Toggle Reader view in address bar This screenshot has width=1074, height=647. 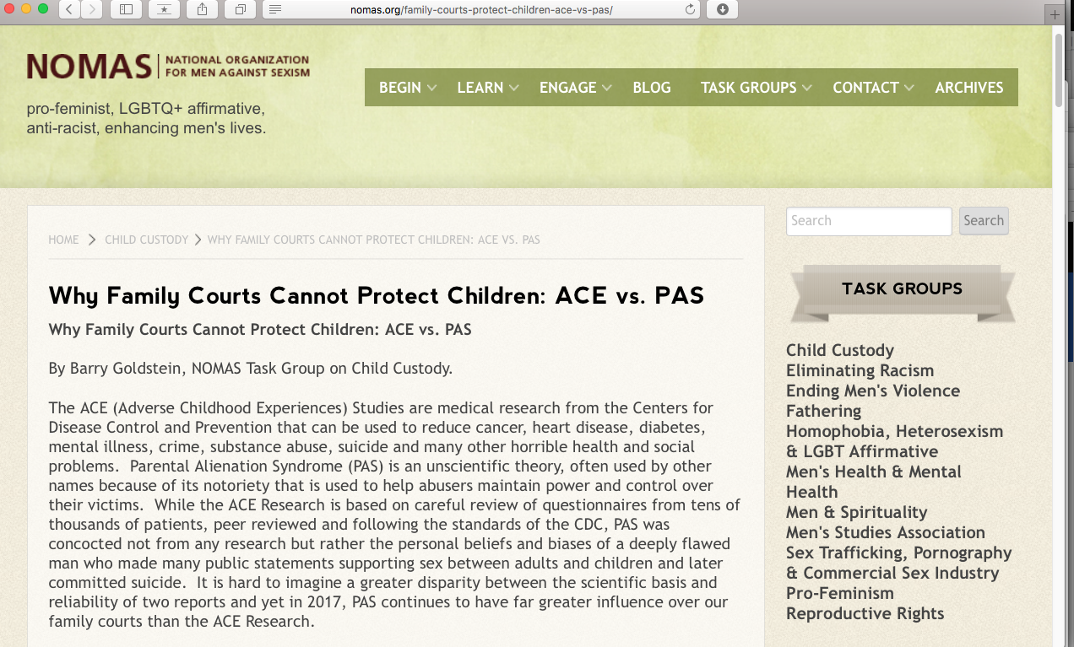coord(275,9)
